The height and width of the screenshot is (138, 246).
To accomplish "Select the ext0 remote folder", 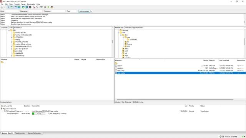I will (126, 49).
